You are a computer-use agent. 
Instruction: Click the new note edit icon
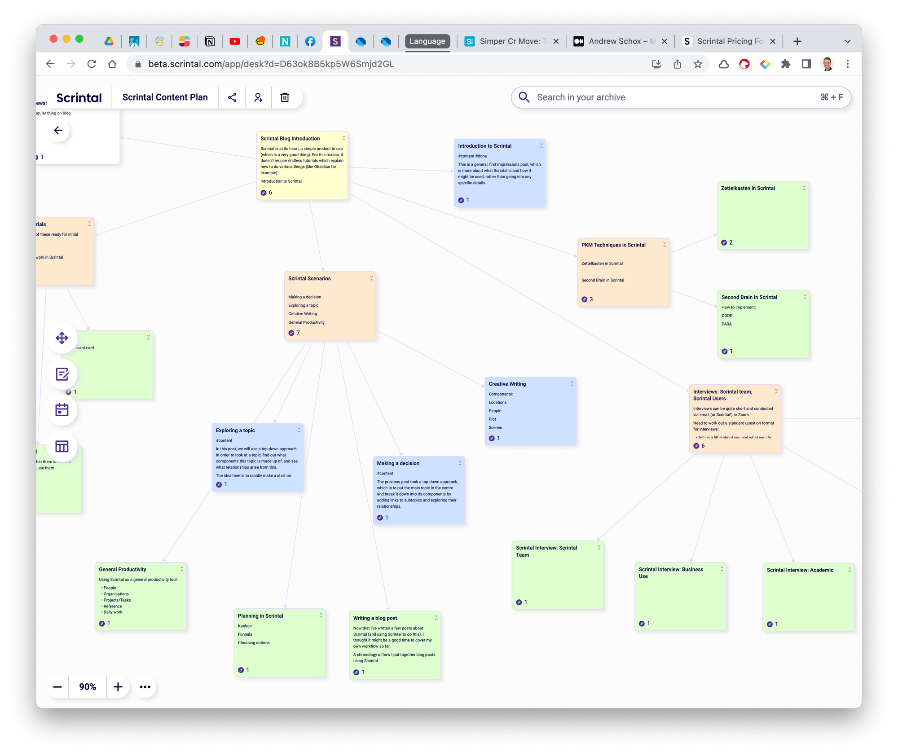[62, 374]
